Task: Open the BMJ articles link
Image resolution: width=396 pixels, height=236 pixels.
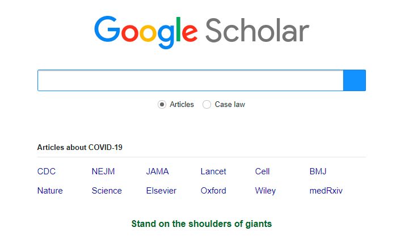Action: tap(318, 171)
